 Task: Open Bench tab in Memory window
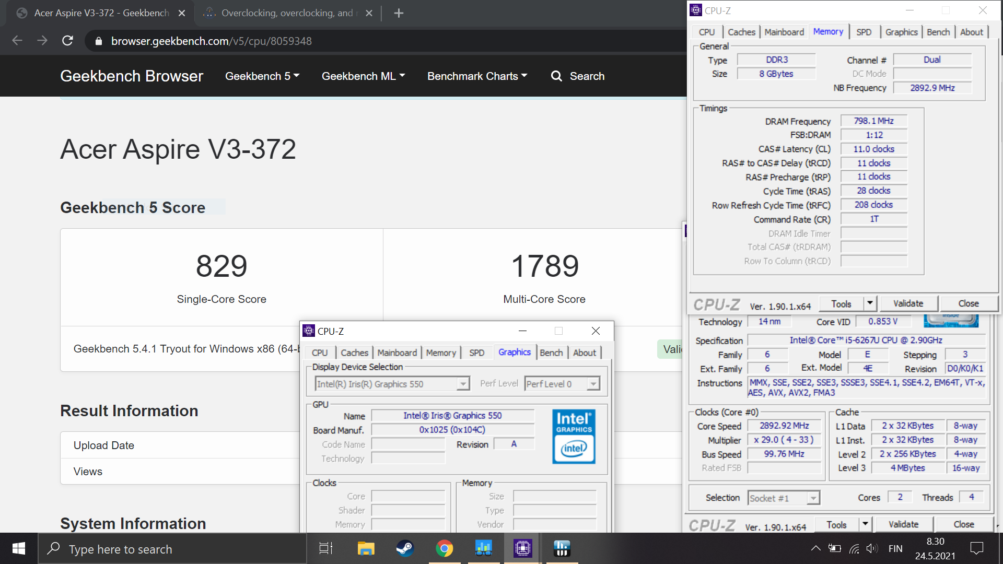pyautogui.click(x=938, y=32)
